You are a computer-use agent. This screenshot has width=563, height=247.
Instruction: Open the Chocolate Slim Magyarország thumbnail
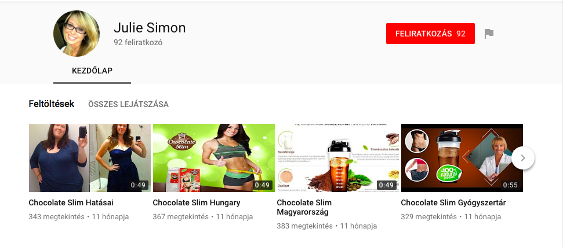pyautogui.click(x=338, y=158)
